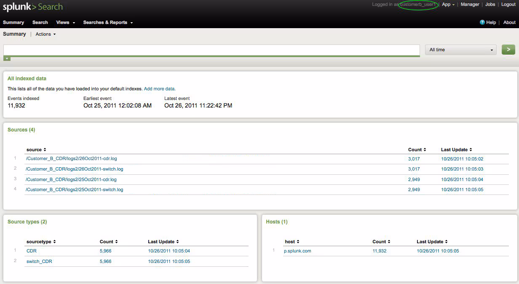Image resolution: width=519 pixels, height=284 pixels.
Task: Click the blue Help question icon
Action: tap(482, 22)
